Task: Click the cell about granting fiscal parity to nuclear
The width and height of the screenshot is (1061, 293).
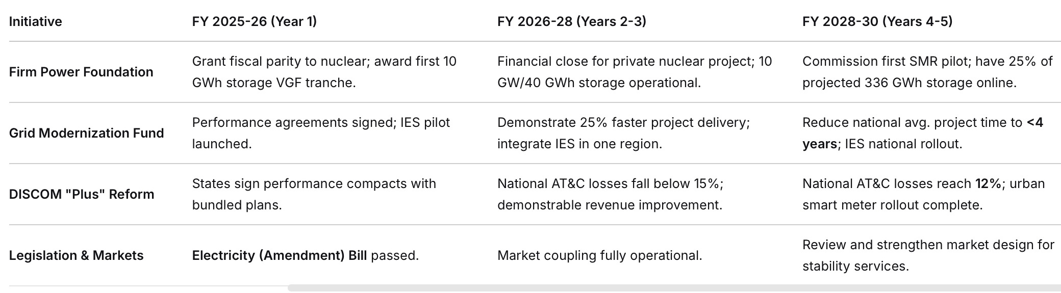Action: (324, 72)
